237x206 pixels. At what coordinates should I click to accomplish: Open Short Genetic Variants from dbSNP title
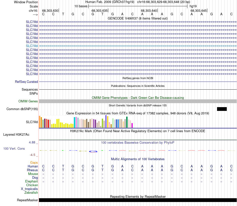pos(138,105)
